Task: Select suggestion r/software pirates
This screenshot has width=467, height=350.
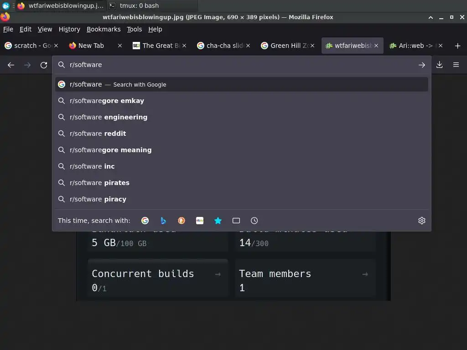Action: (x=242, y=183)
